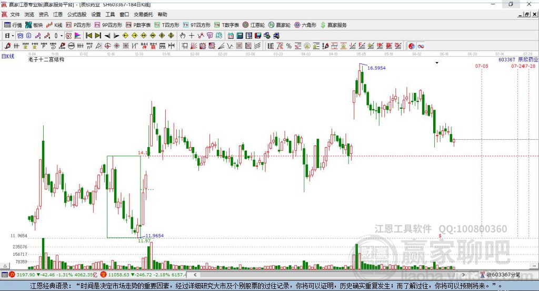Open the 帮助 menu
Screen dimensions: 539x291
(x=162, y=14)
